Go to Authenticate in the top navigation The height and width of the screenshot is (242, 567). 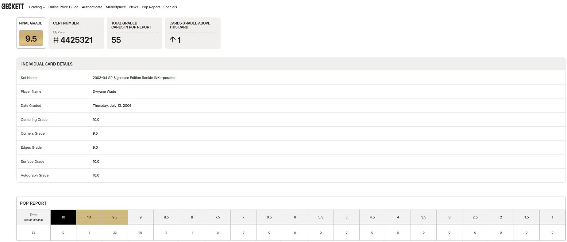point(92,7)
